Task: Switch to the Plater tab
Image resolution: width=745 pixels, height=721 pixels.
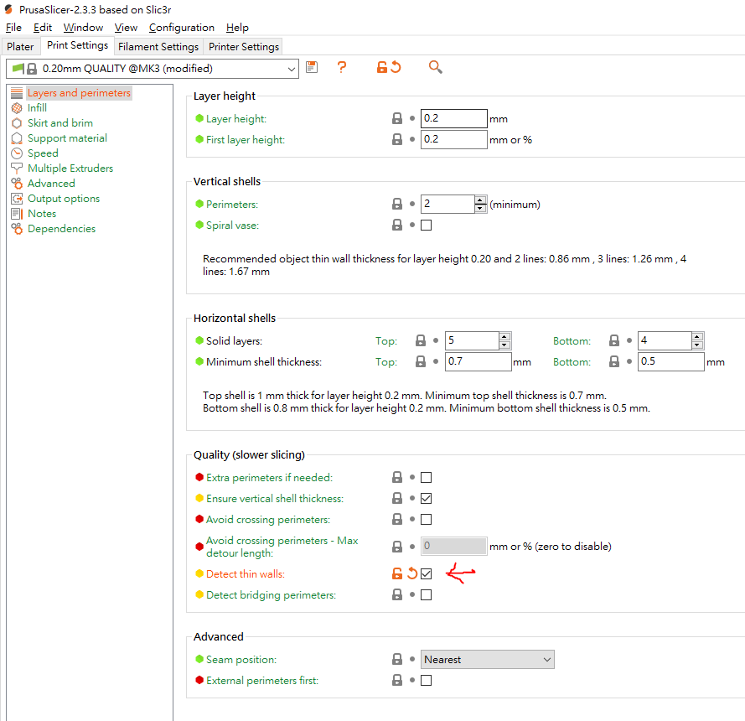Action: point(20,47)
